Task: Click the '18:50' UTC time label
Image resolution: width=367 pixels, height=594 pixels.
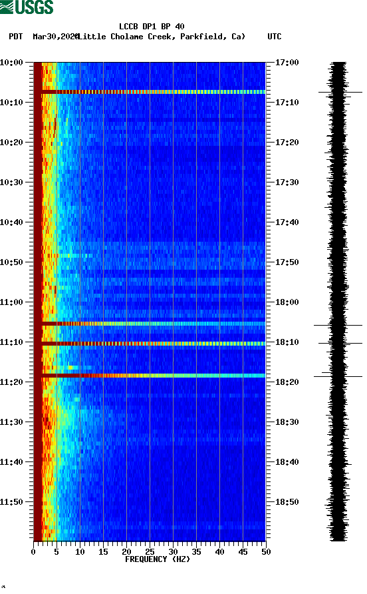Action: point(287,502)
